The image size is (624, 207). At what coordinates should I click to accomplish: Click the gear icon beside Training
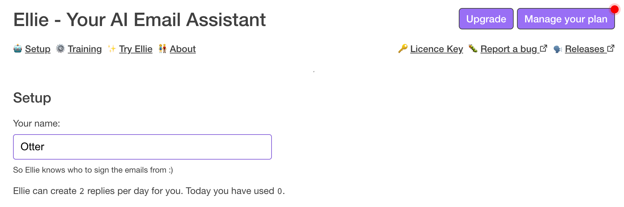click(61, 49)
